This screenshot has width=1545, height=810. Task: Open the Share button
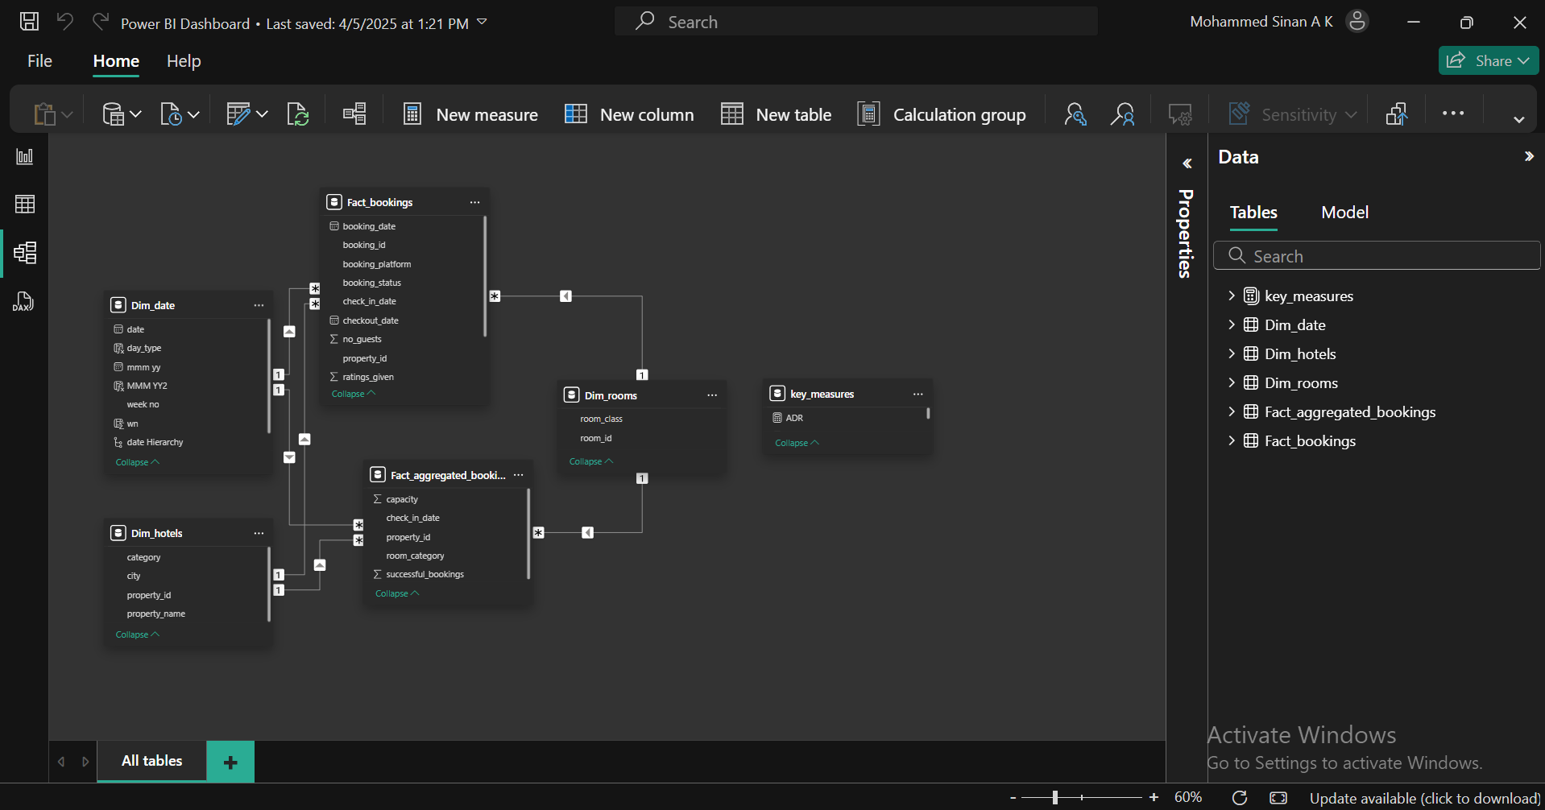tap(1489, 60)
